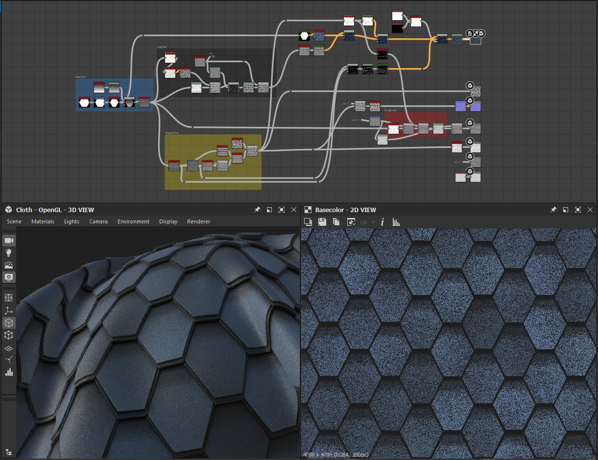Toggle the wireframe mesh icon in 3D view

9,298
